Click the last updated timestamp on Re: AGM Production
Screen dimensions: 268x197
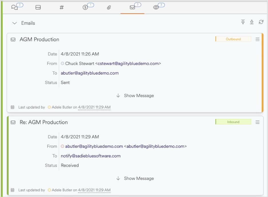tap(94, 190)
